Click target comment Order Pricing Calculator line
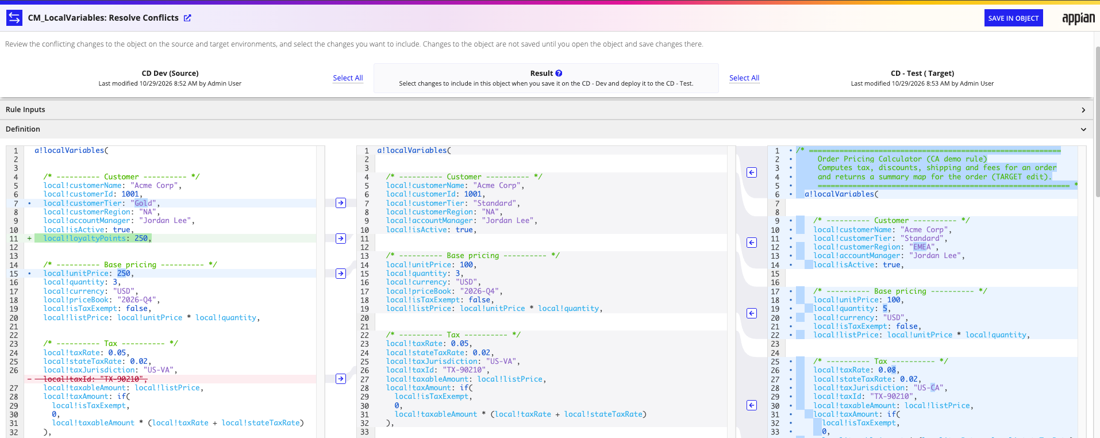The width and height of the screenshot is (1100, 438). tap(902, 159)
